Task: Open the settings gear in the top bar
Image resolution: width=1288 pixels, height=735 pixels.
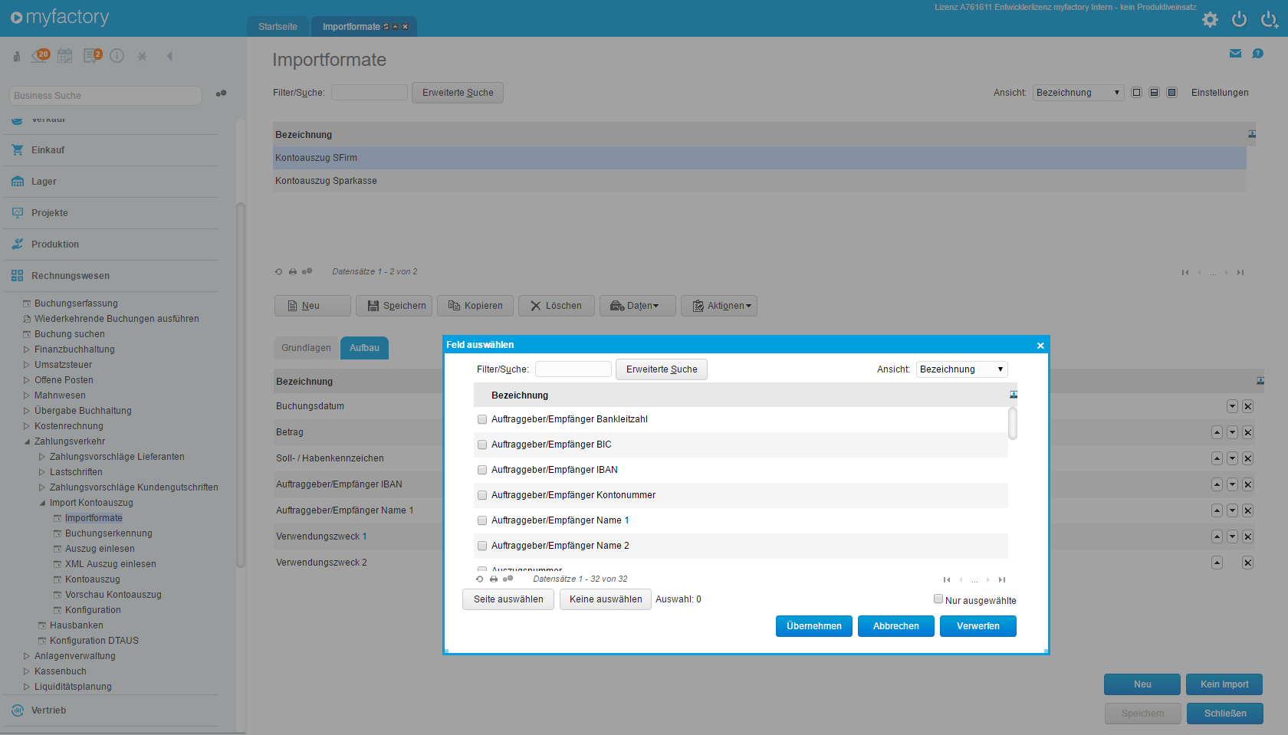Action: pos(1209,20)
